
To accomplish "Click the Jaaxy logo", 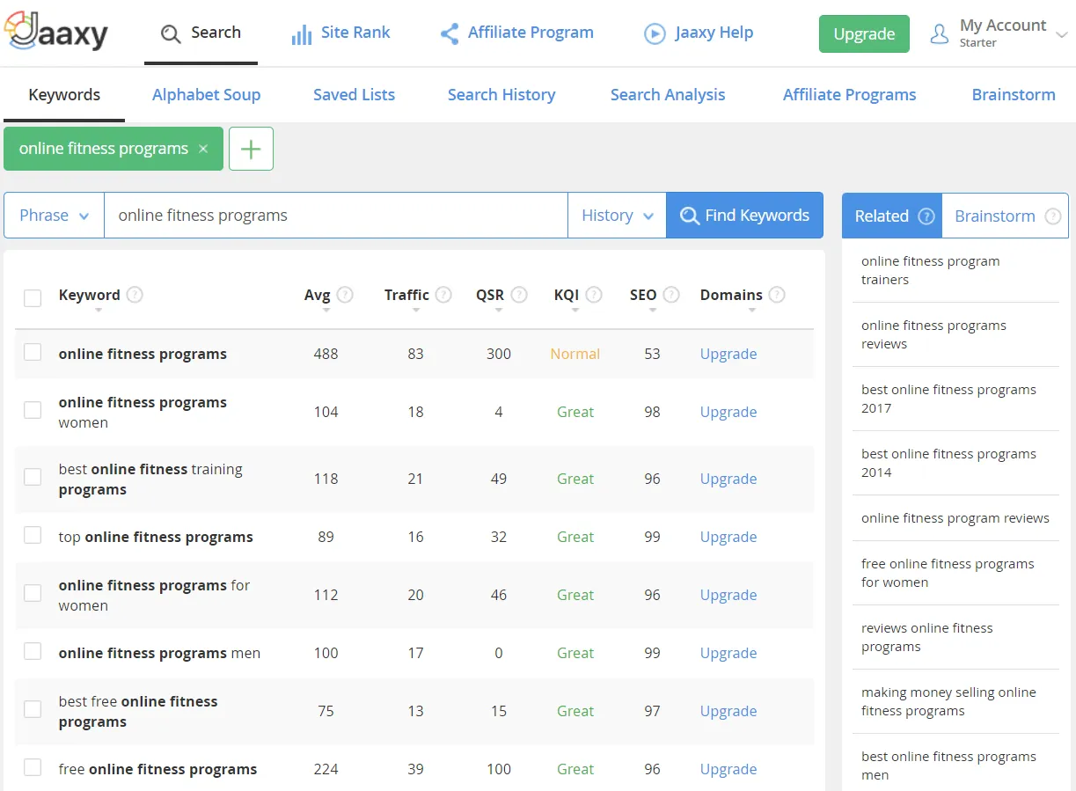I will coord(56,33).
